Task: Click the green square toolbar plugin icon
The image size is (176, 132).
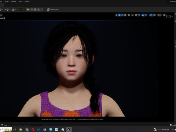Action: click(21, 10)
